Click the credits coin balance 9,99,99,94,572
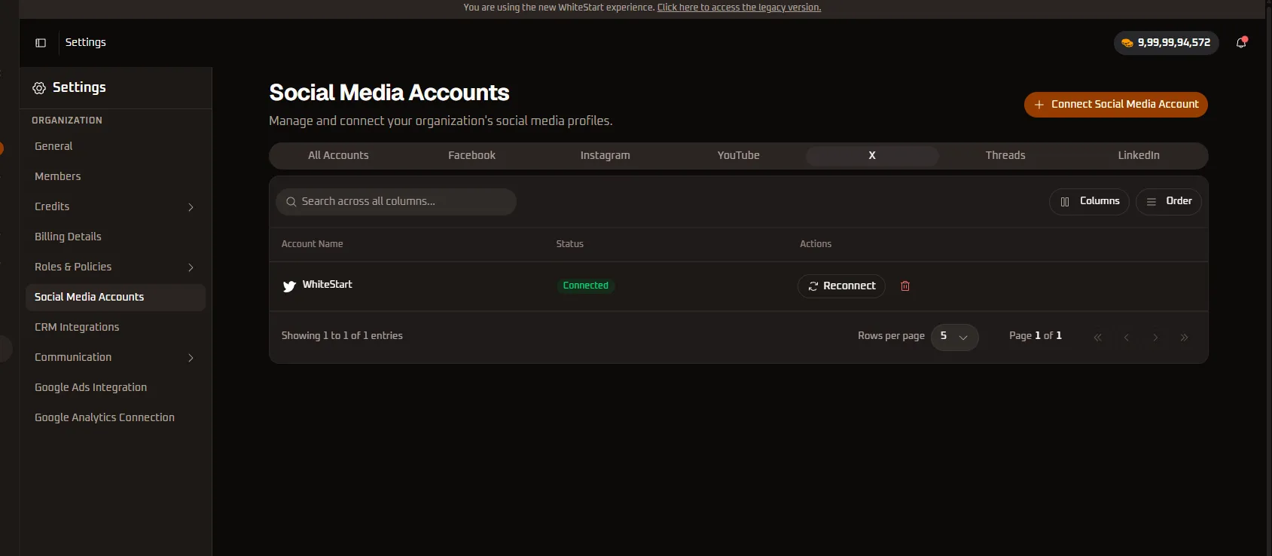Viewport: 1272px width, 556px height. click(x=1166, y=43)
